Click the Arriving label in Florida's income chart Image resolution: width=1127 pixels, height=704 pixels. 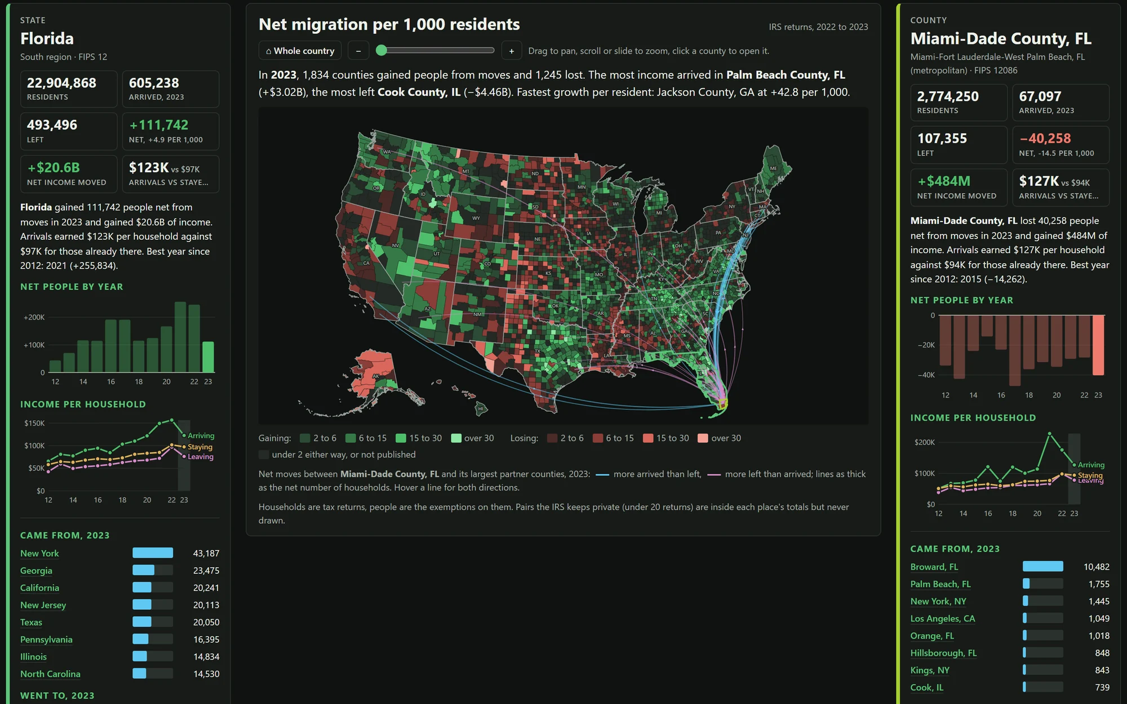(201, 435)
